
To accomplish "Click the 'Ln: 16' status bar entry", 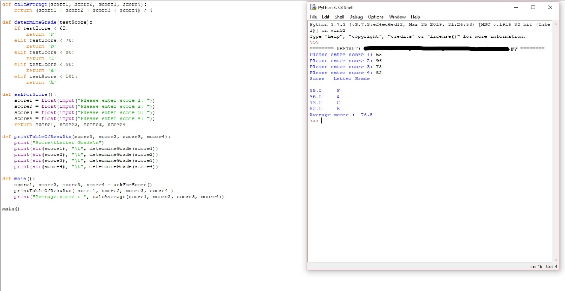I will pos(536,267).
